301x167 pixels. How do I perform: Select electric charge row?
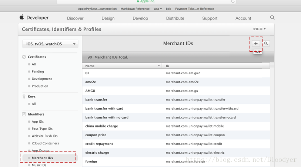point(176,153)
